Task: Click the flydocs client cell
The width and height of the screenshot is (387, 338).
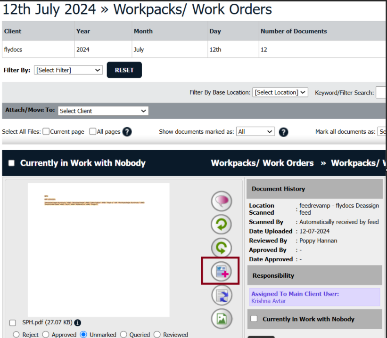Action: tap(38, 49)
